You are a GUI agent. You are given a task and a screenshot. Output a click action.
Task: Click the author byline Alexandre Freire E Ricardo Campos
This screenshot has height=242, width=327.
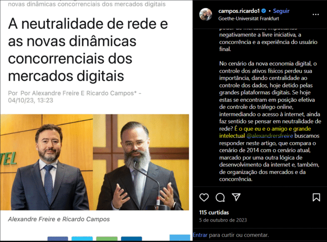74,93
